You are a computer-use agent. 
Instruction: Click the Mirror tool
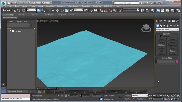142,10
